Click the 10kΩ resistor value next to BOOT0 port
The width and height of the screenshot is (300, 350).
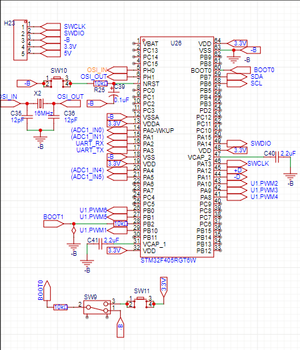(x=61, y=307)
